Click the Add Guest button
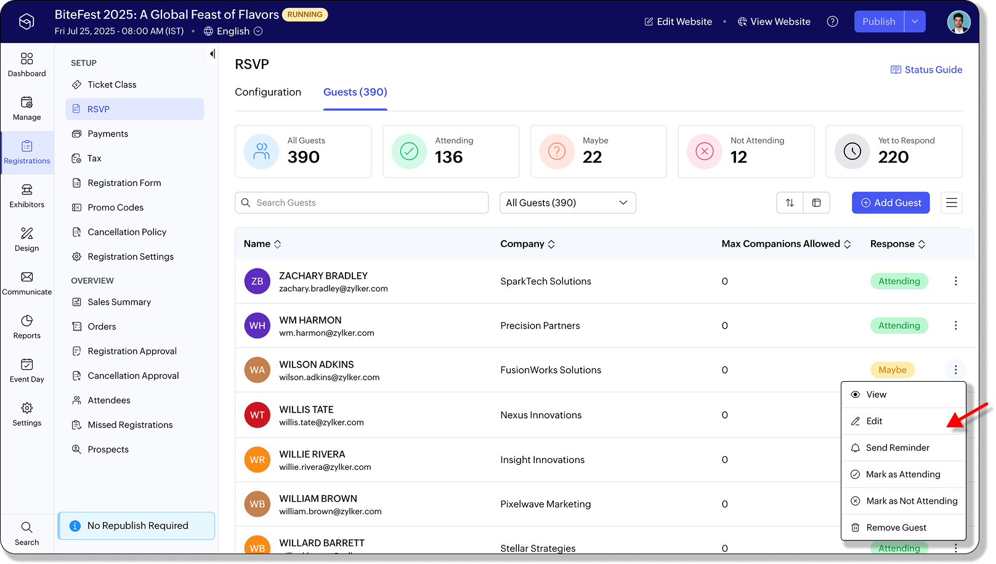 (x=891, y=203)
